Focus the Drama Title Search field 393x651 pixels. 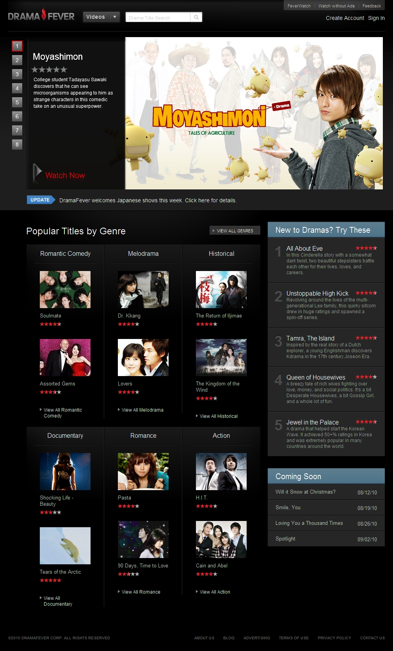158,17
